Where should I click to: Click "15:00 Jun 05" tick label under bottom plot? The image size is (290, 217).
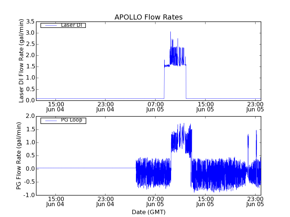[x=205, y=201]
